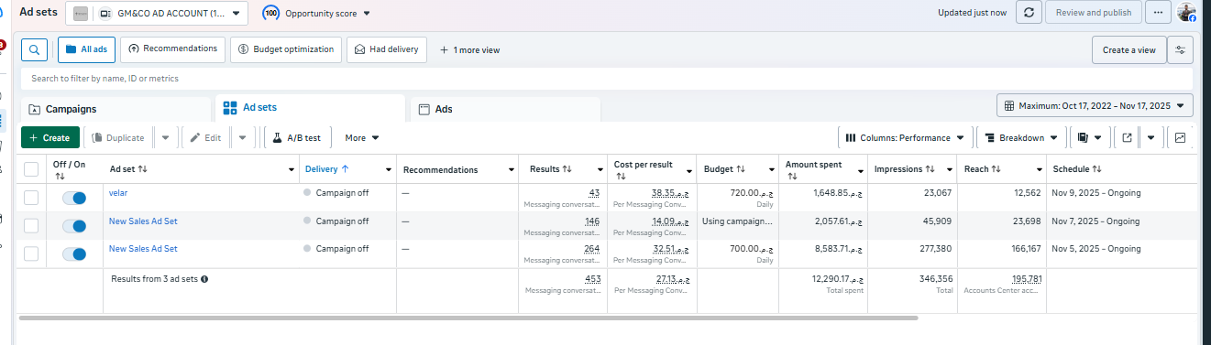Viewport: 1211px width, 345px height.
Task: Open New Sales Ad Set from Nov 5
Action: click(x=143, y=248)
